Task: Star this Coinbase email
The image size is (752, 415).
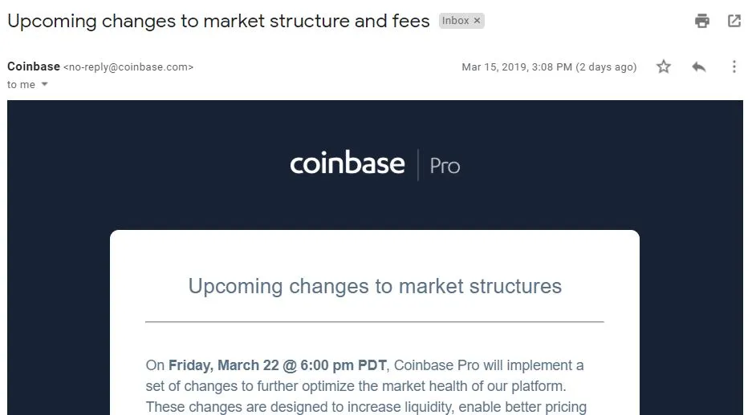Action: [x=664, y=66]
